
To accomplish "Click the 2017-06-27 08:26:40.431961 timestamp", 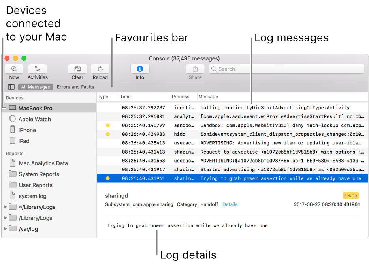I will tap(327, 204).
